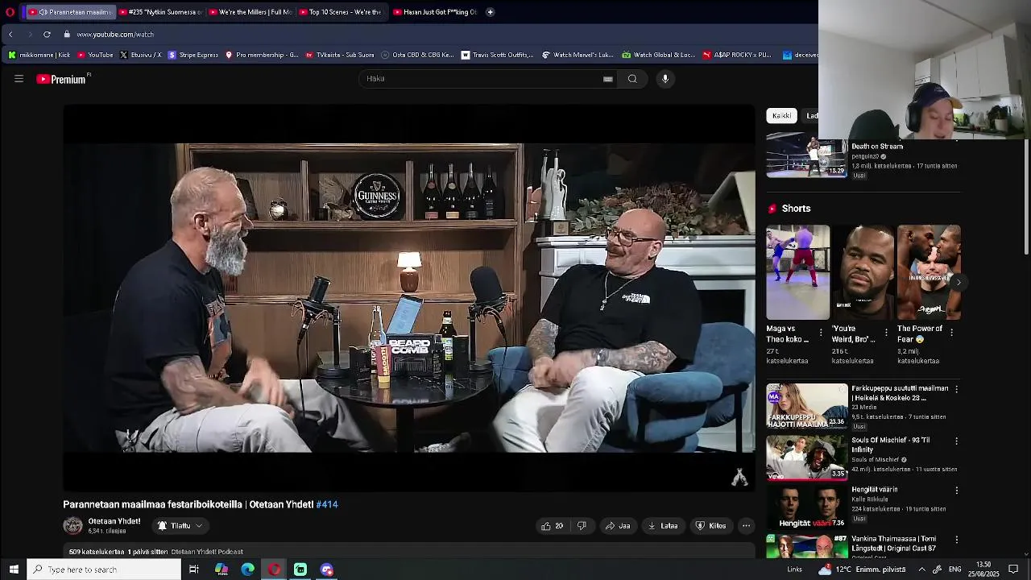The width and height of the screenshot is (1031, 580).
Task: Open options for Farkkupeppu video
Action: [x=956, y=389]
